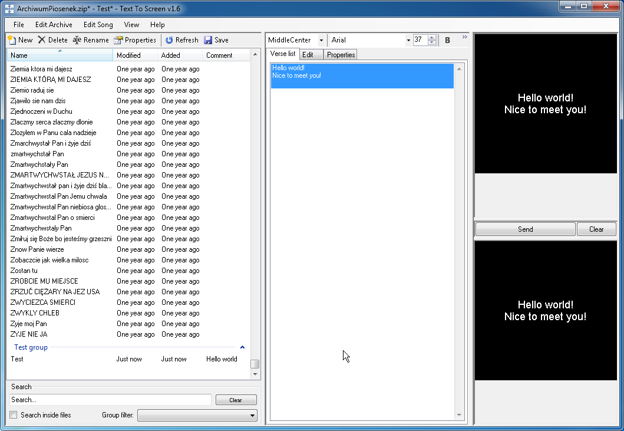624x431 pixels.
Task: Enable Search inside files
Action: [13, 415]
